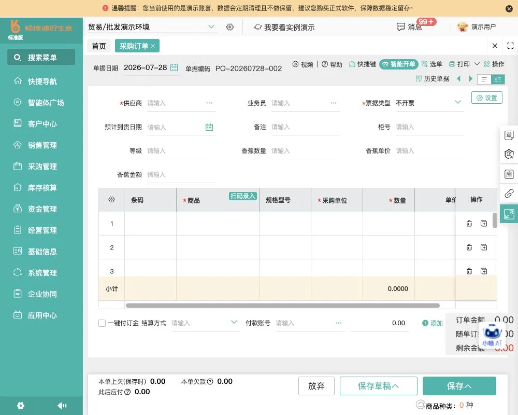This screenshot has width=518, height=415.
Task: Expand the 贸易/批发演示环境 environment dropdown
Action: click(211, 26)
